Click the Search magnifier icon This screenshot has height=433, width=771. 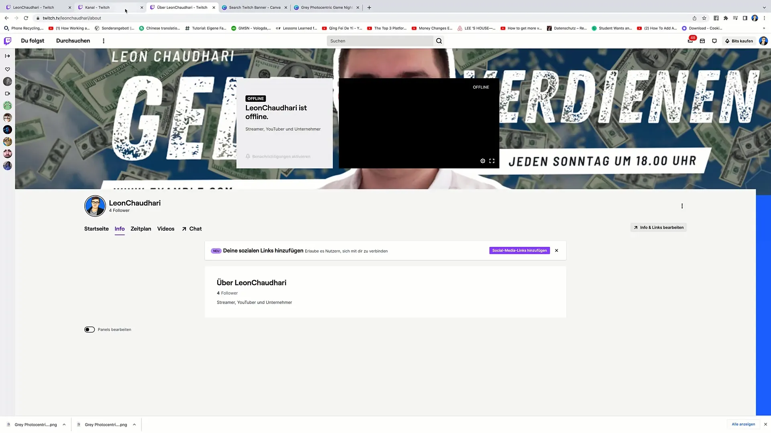click(x=440, y=41)
